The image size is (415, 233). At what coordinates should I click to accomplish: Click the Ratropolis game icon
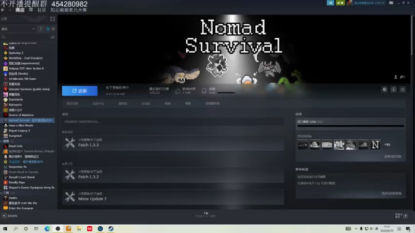(6, 105)
